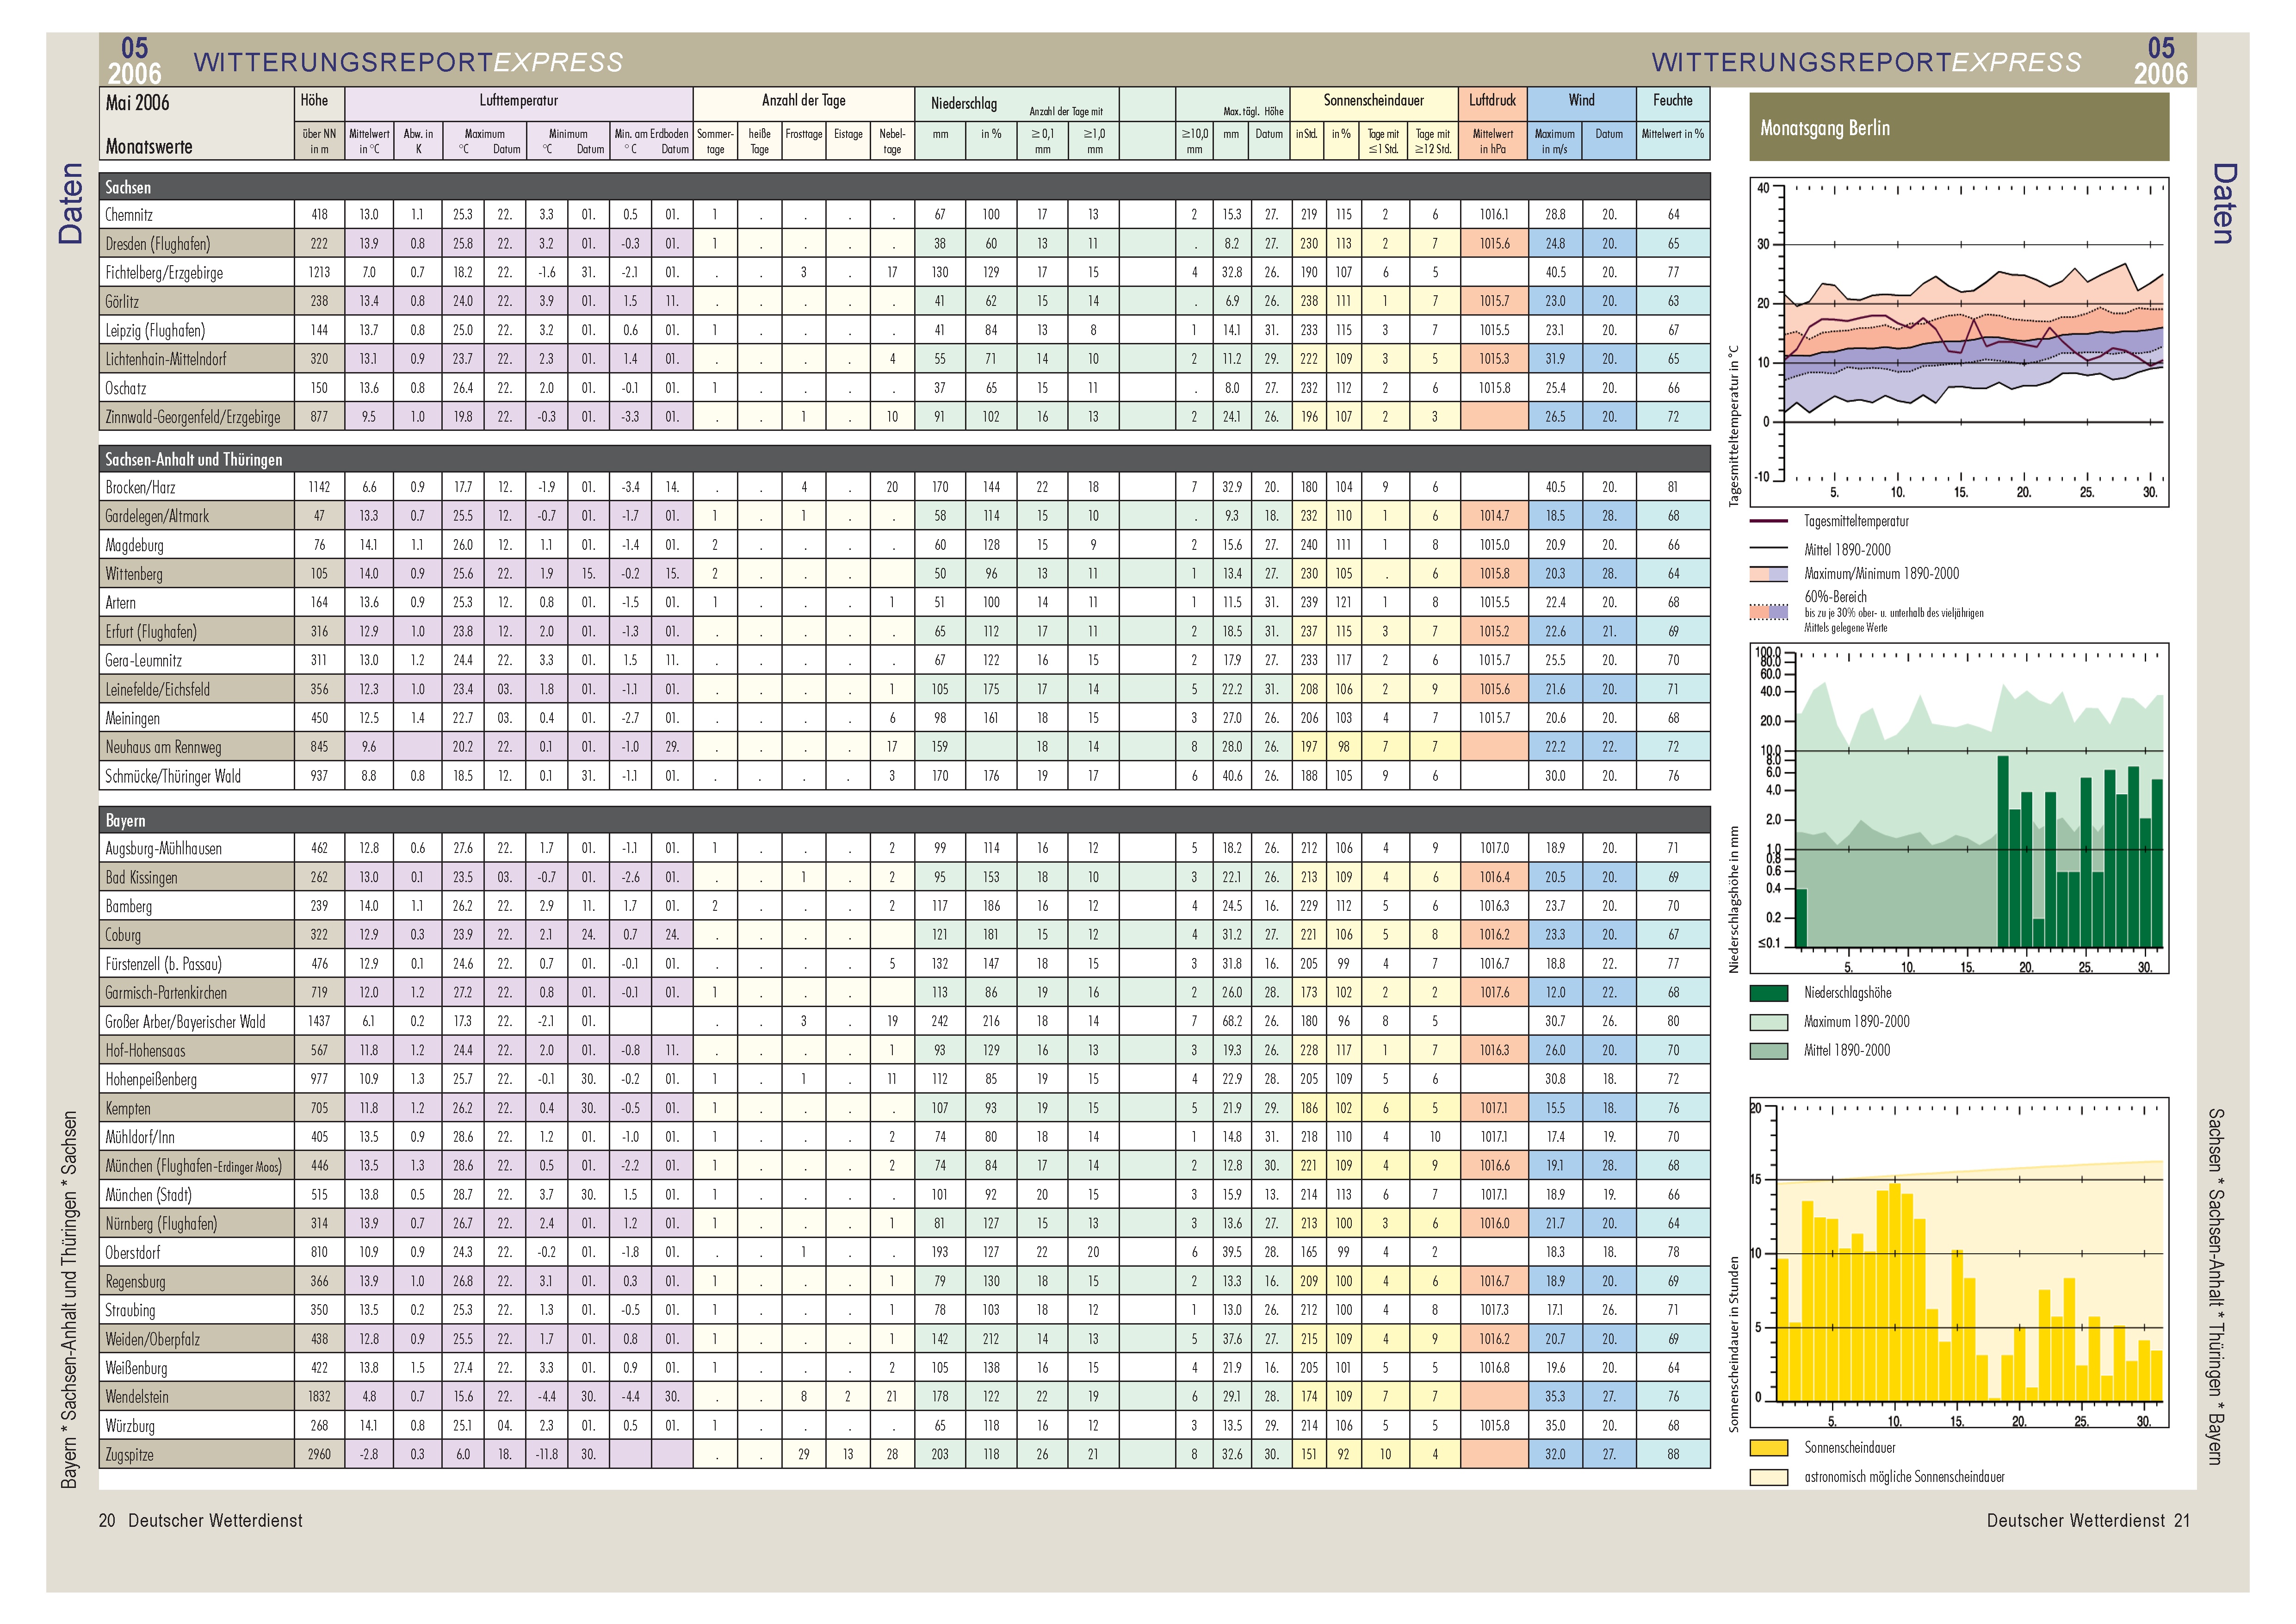Click the 'Garmisch-Partenkirchen' station name
Screen dimensions: 2296x1624
(x=166, y=993)
